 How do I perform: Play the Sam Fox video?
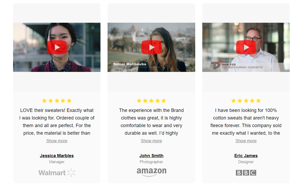coord(246,47)
